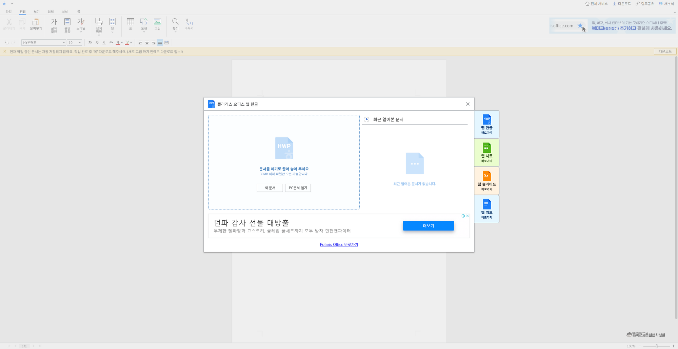The width and height of the screenshot is (678, 349).
Task: Center align text
Action: tap(147, 43)
